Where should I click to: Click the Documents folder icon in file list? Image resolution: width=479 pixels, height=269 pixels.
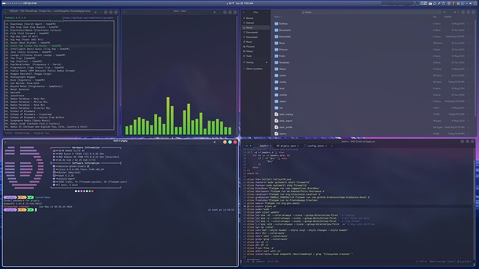click(276, 31)
